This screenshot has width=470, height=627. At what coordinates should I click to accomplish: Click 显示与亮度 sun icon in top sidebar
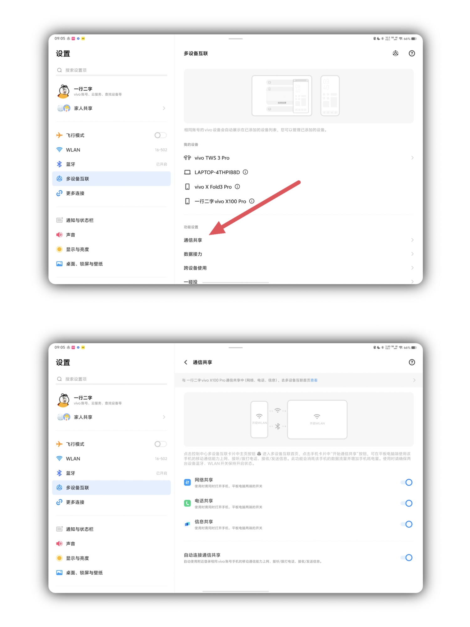[x=59, y=249]
